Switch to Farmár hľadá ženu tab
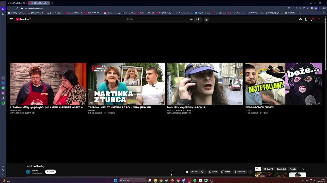The image size is (327, 183). point(17,3)
